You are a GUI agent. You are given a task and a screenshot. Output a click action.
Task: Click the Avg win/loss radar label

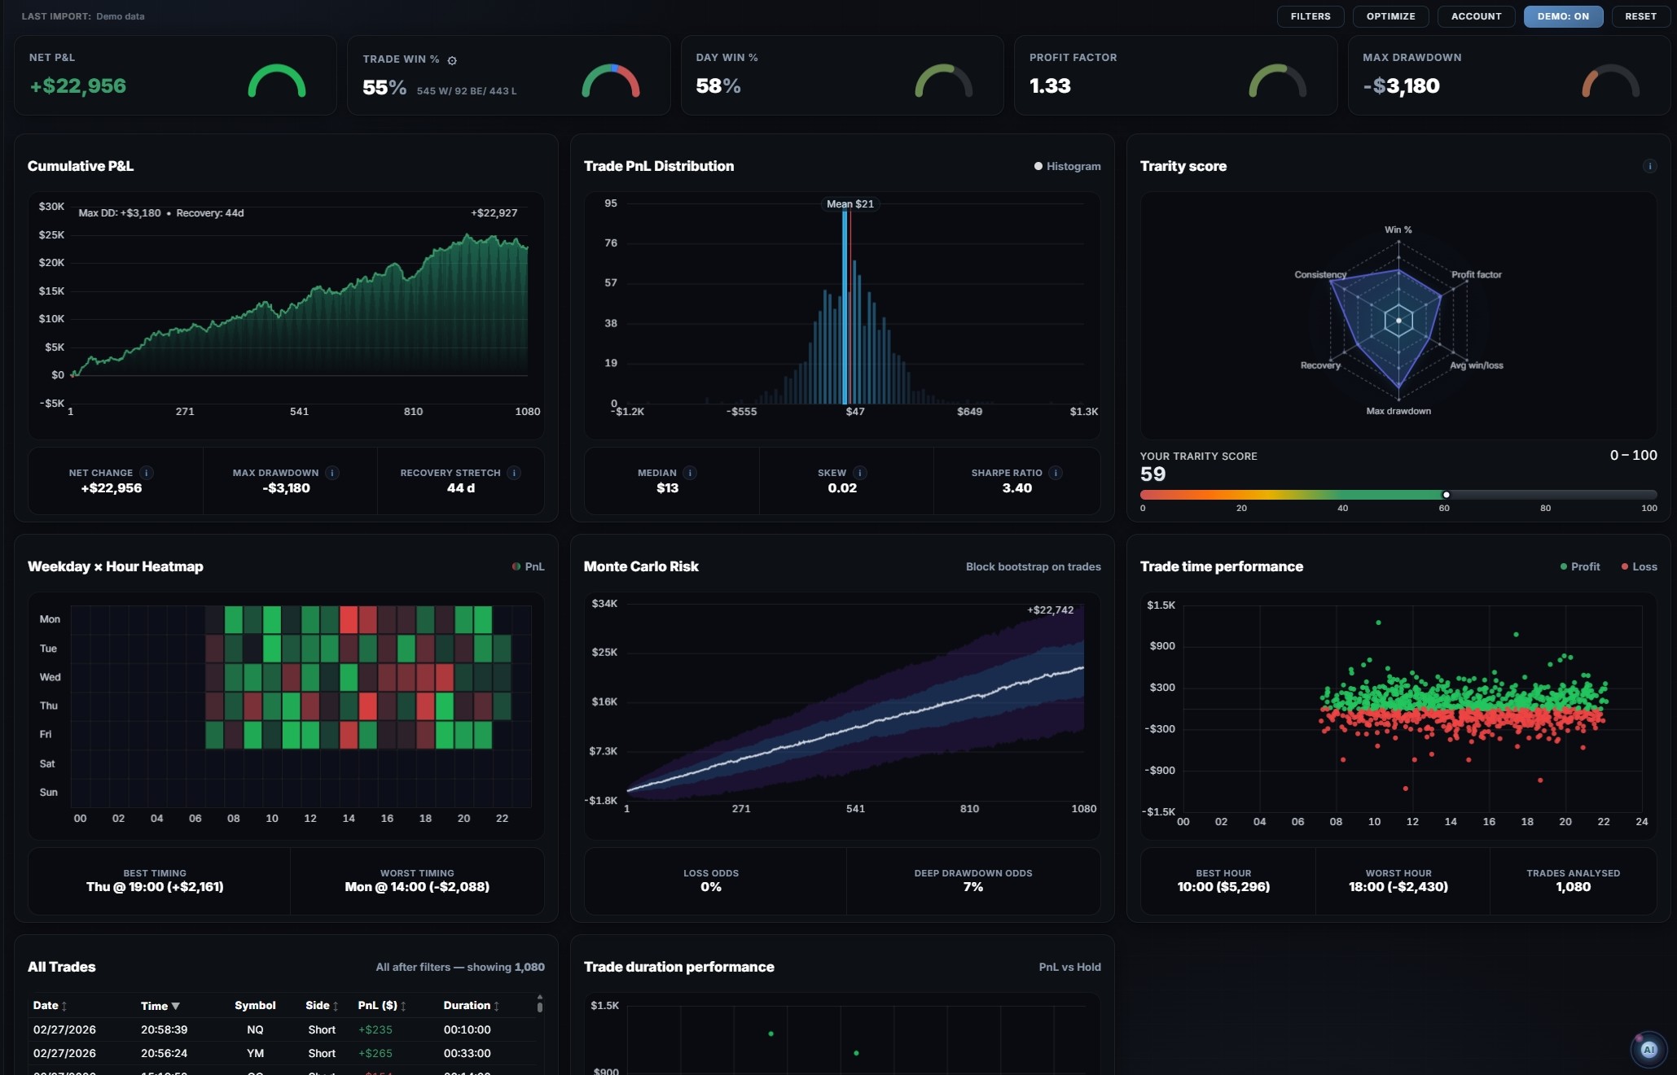1477,366
